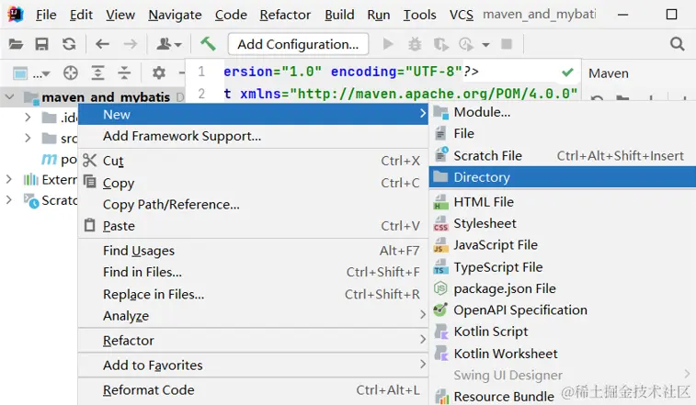Click the Build project hammer icon
696x405 pixels.
[209, 44]
